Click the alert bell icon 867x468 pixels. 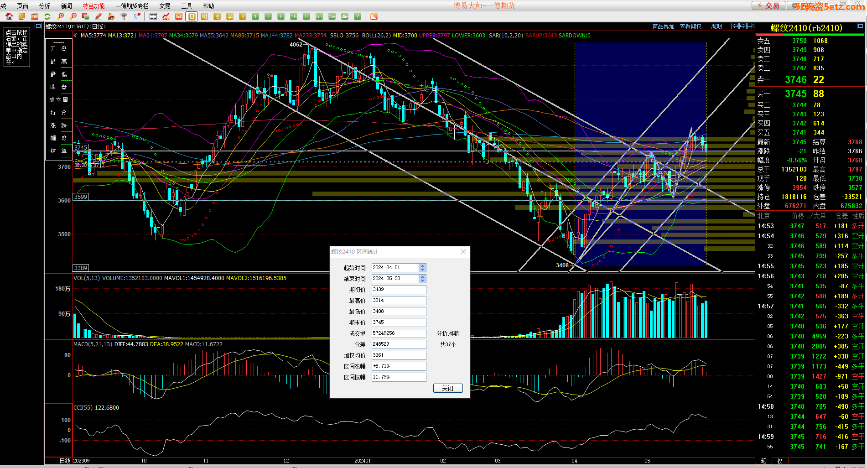(x=111, y=16)
